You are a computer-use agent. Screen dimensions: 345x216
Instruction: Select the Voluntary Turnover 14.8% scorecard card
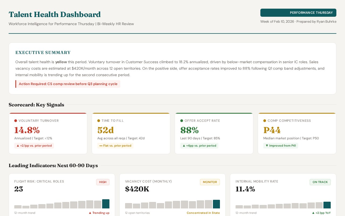coord(48,133)
